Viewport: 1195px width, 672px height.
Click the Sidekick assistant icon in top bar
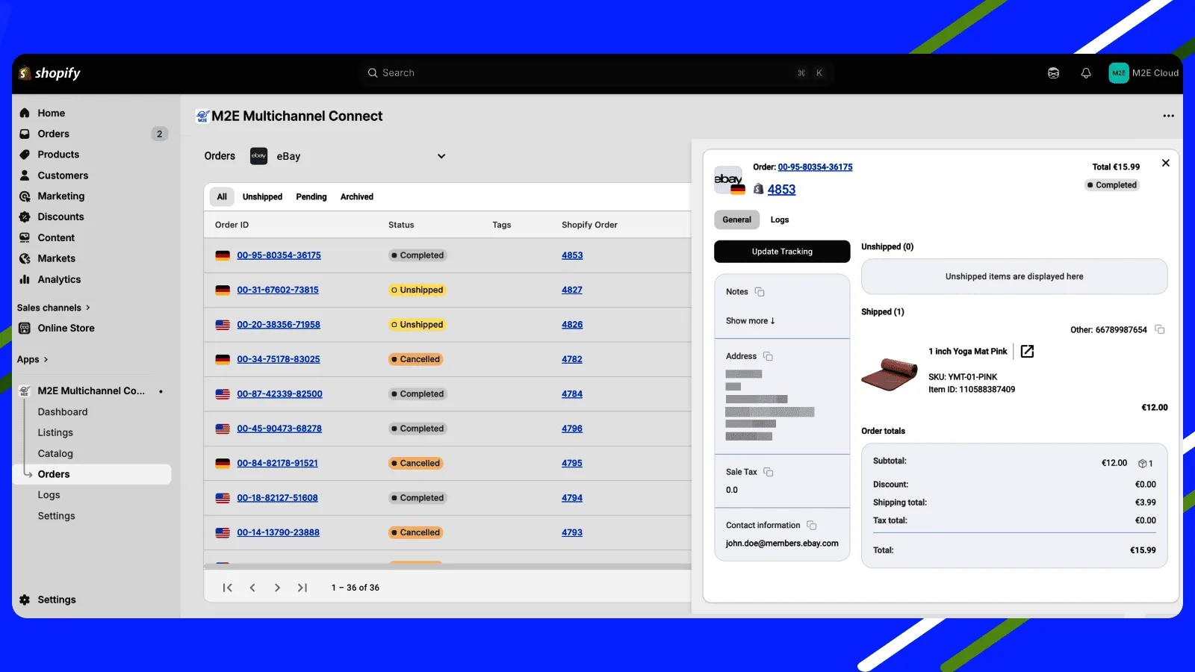click(x=1053, y=73)
